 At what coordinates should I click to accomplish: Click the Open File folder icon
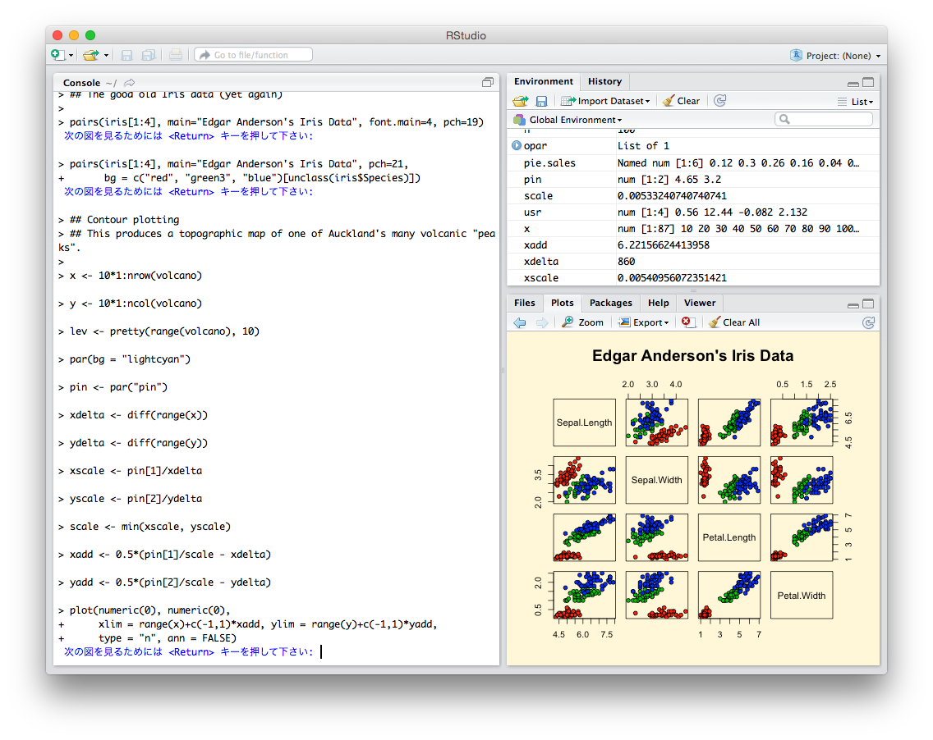(x=91, y=55)
